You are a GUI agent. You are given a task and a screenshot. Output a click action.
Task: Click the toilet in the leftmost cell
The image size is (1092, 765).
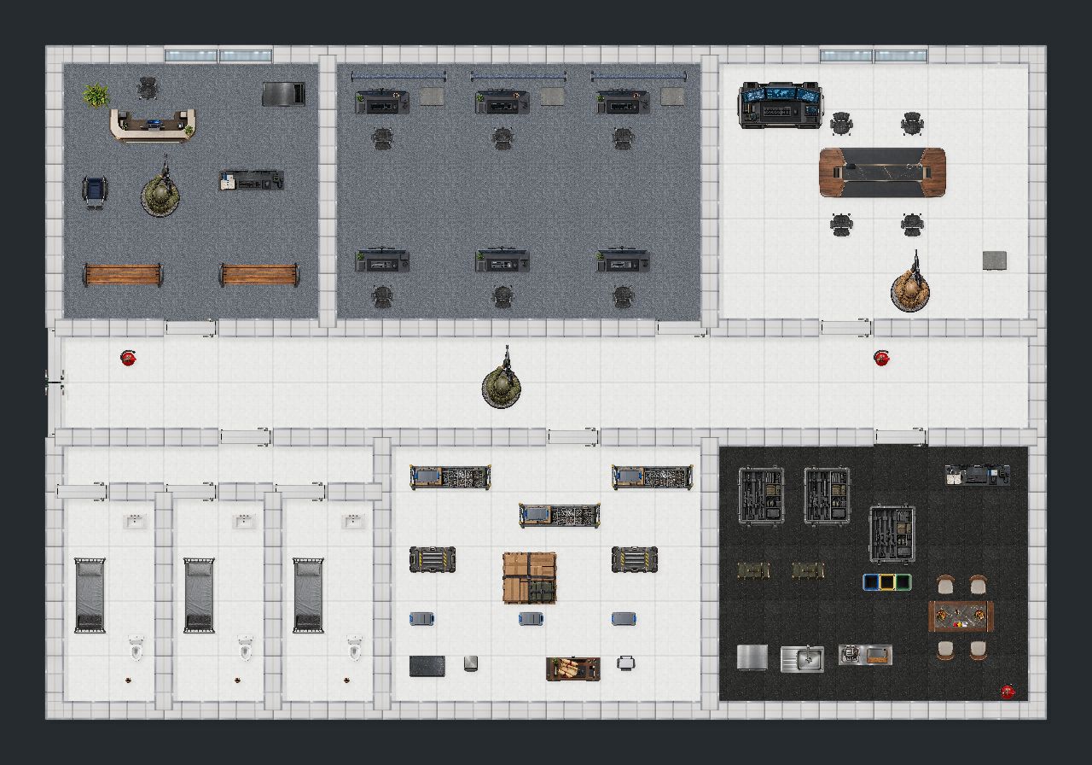pos(136,648)
